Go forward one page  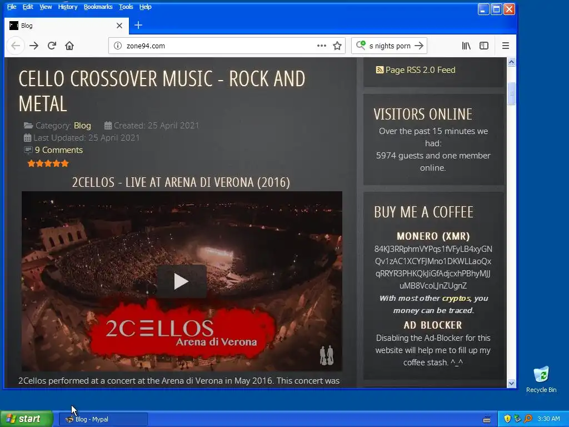(x=34, y=46)
